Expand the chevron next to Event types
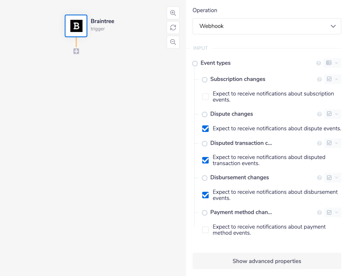Image resolution: width=347 pixels, height=276 pixels. (336, 63)
